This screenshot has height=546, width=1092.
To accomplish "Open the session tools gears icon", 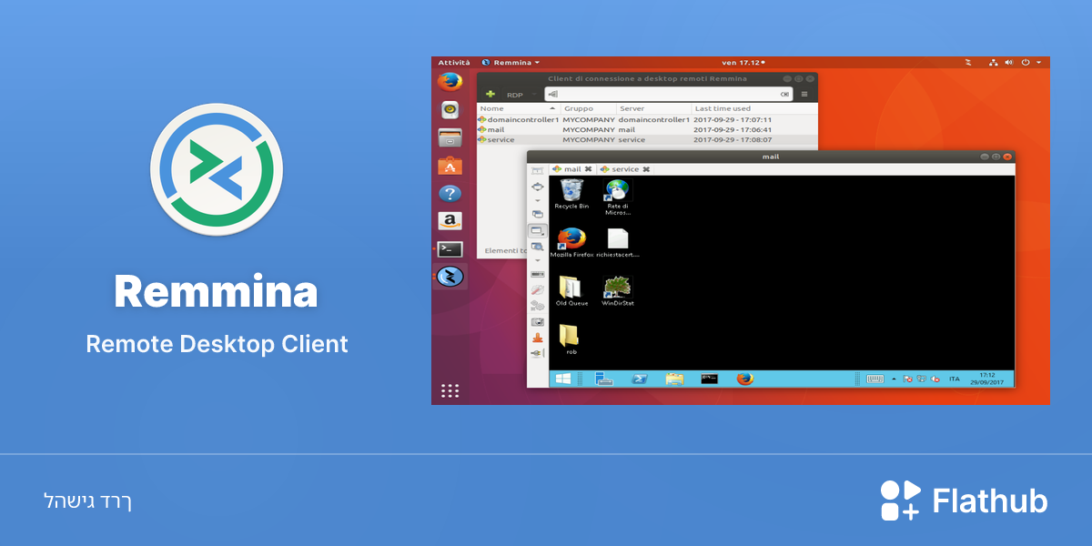I will 537,306.
